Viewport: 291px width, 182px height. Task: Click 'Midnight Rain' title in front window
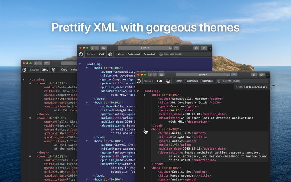(182, 137)
